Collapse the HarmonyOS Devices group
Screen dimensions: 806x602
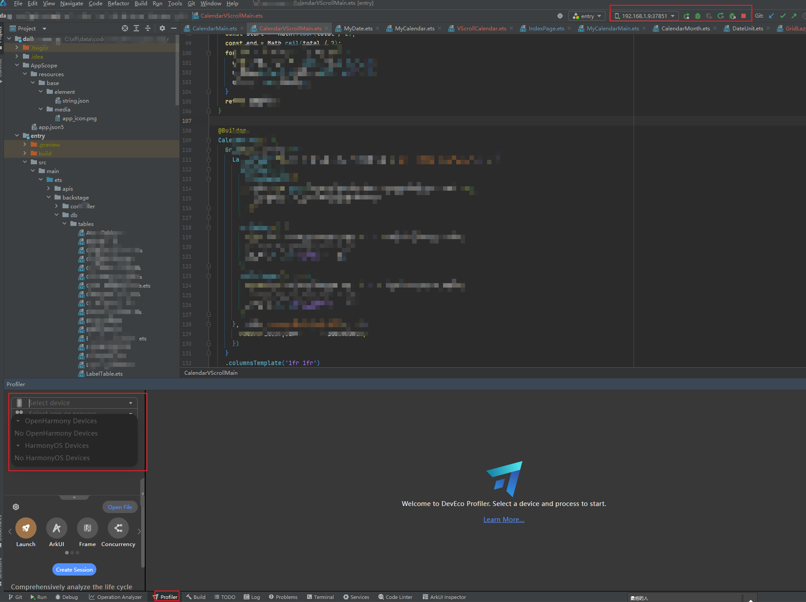[x=18, y=446]
